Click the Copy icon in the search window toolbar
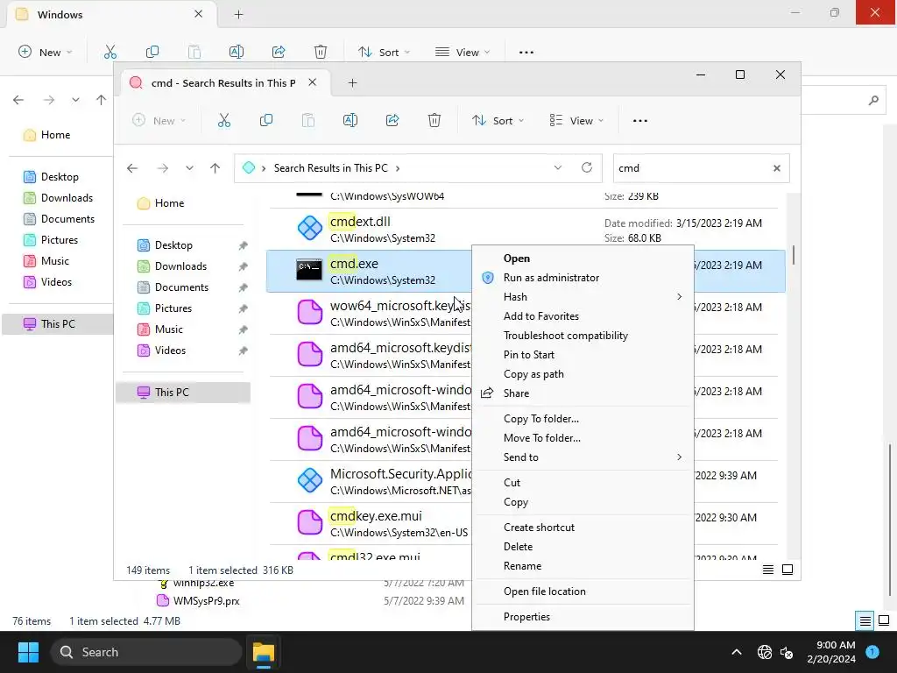Viewport: 897px width, 673px height. pyautogui.click(x=266, y=121)
